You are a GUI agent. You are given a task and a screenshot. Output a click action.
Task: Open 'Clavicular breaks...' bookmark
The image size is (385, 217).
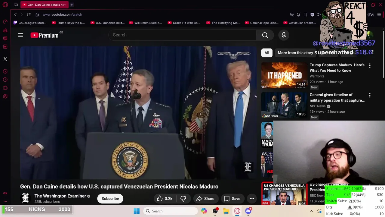[300, 23]
